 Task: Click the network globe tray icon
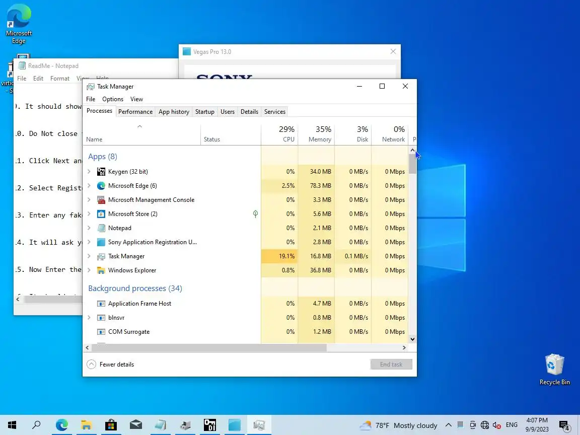pos(484,425)
